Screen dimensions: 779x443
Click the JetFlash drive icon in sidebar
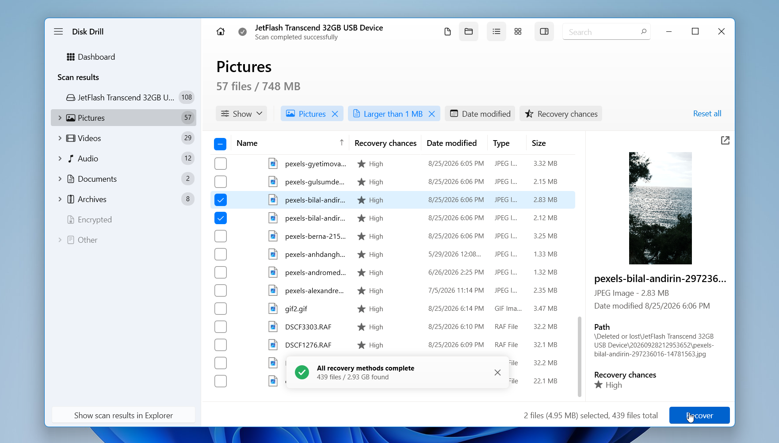[71, 97]
